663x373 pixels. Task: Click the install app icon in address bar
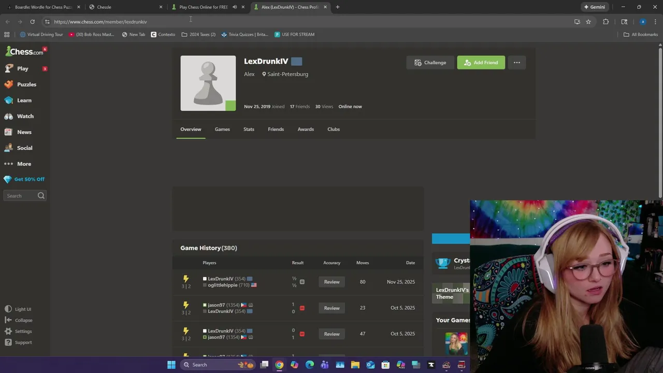577,22
